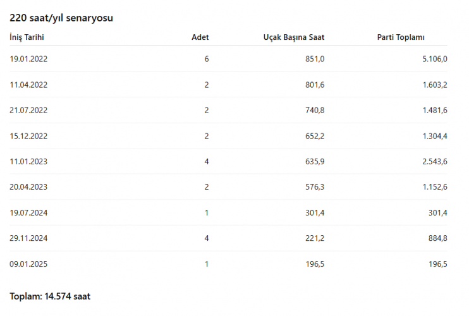Image resolution: width=469 pixels, height=316 pixels.
Task: Click the İniş Tarihi column header
Action: point(27,37)
